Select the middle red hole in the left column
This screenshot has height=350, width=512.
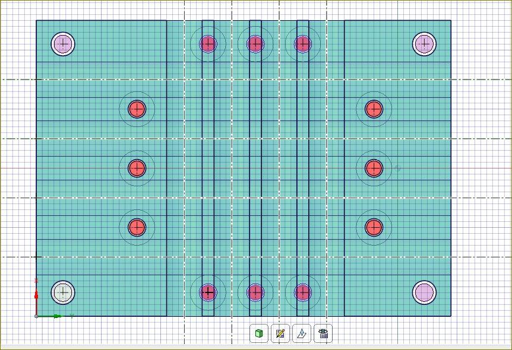(137, 168)
